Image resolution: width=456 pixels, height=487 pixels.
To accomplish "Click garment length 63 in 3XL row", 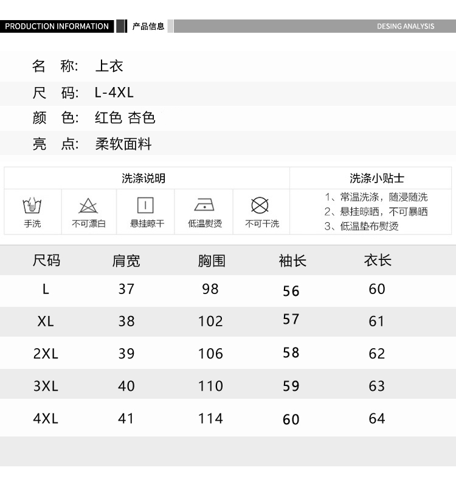I will point(376,386).
